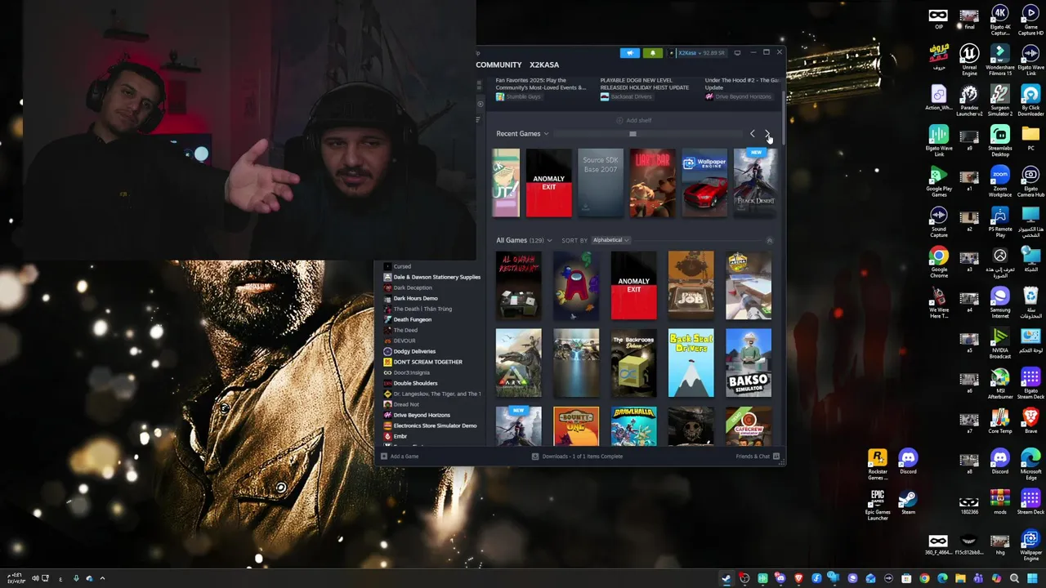Open Surgeon Simulator 2 desktop shortcut
This screenshot has width=1046, height=588.
[1000, 100]
